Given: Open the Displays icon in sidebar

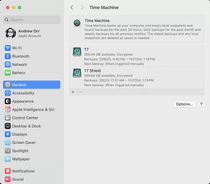Looking at the screenshot, I should 8,134.
